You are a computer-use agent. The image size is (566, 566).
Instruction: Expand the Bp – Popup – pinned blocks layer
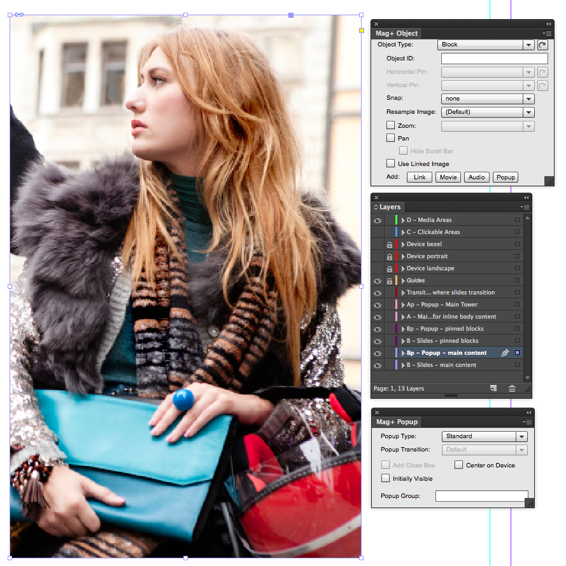pyautogui.click(x=403, y=329)
